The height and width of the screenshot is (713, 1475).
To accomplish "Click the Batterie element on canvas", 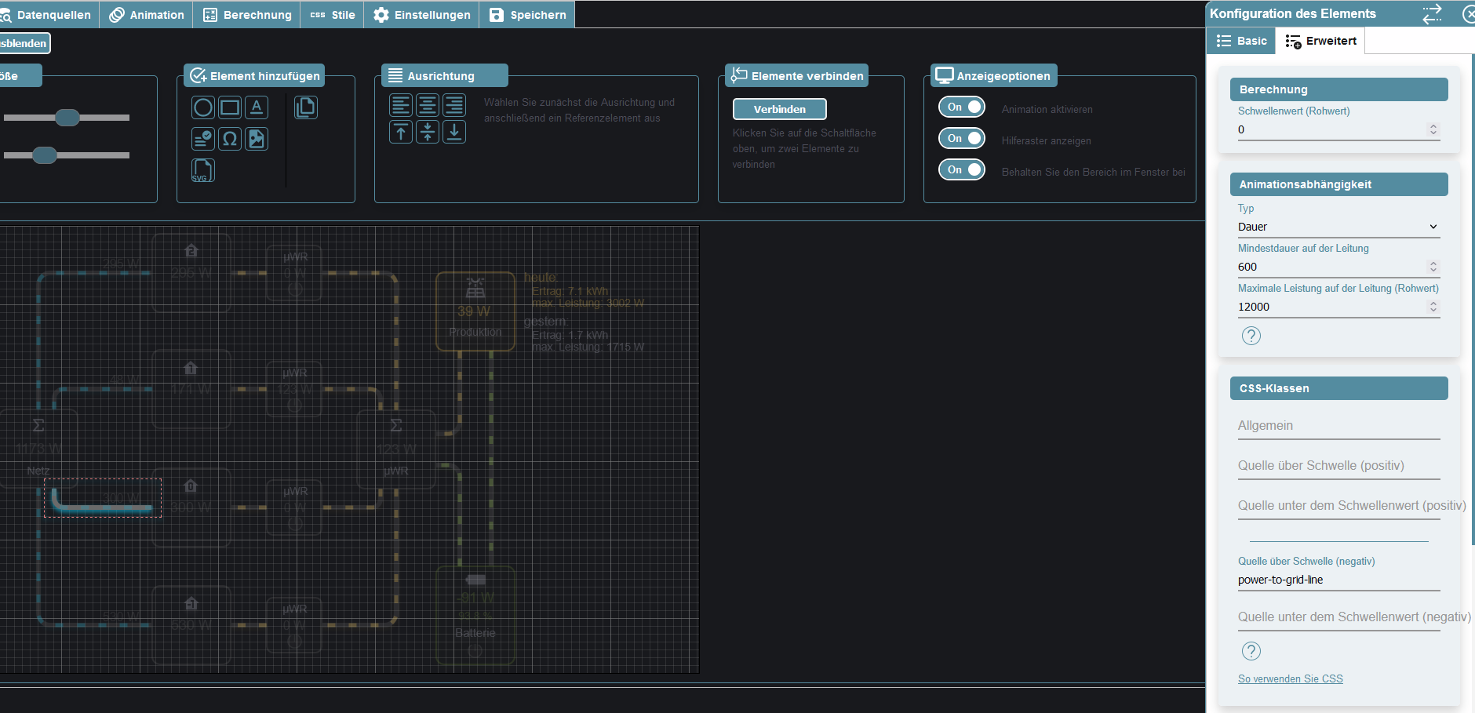I will click(475, 616).
